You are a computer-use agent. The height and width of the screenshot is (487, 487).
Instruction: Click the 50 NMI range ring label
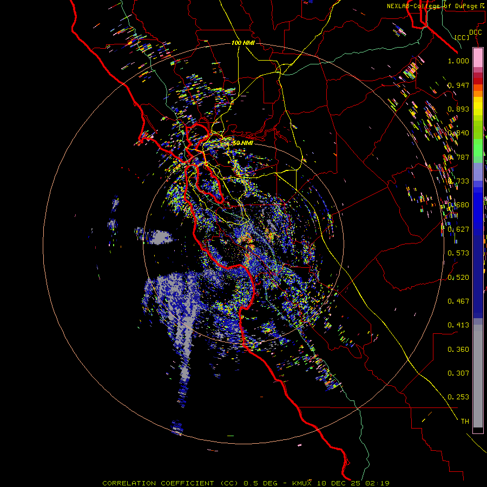(243, 143)
